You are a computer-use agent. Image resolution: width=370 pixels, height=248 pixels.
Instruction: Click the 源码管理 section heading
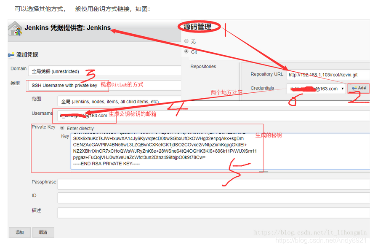coord(197,27)
